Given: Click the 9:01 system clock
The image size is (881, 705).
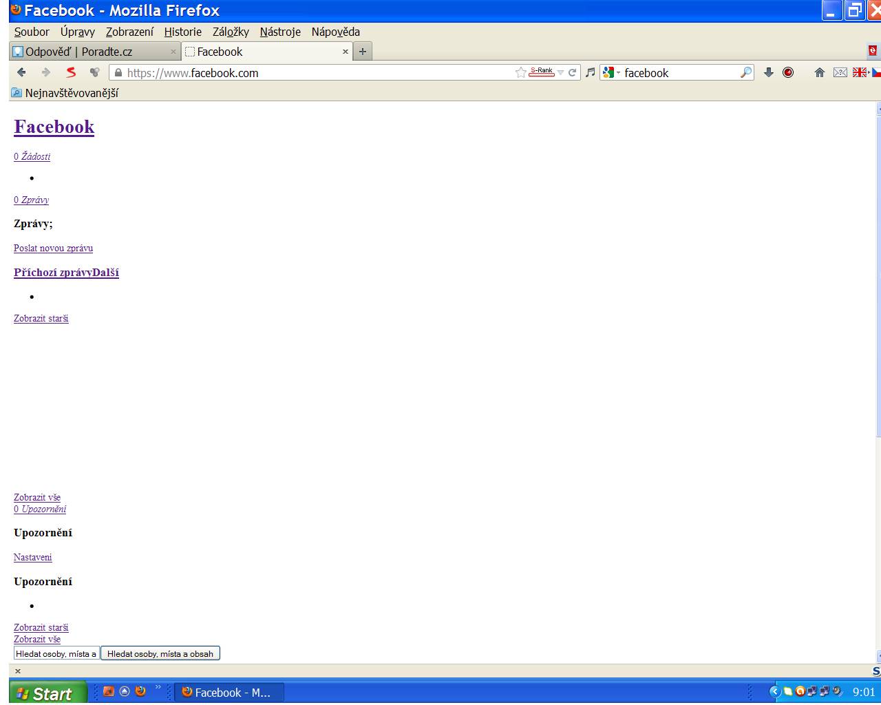Looking at the screenshot, I should [x=863, y=692].
